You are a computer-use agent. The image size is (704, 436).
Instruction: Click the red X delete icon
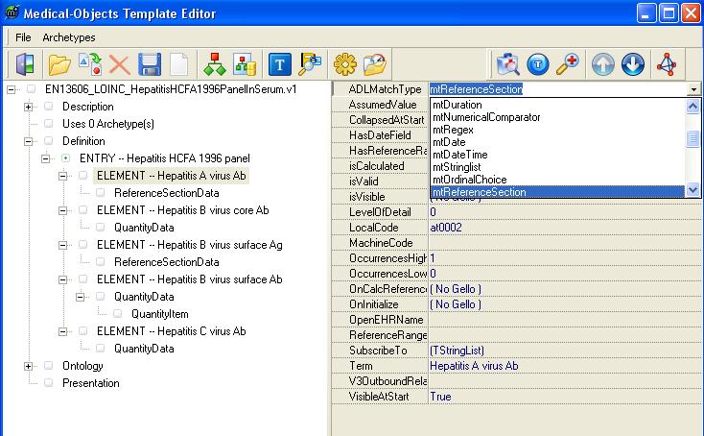coord(120,64)
